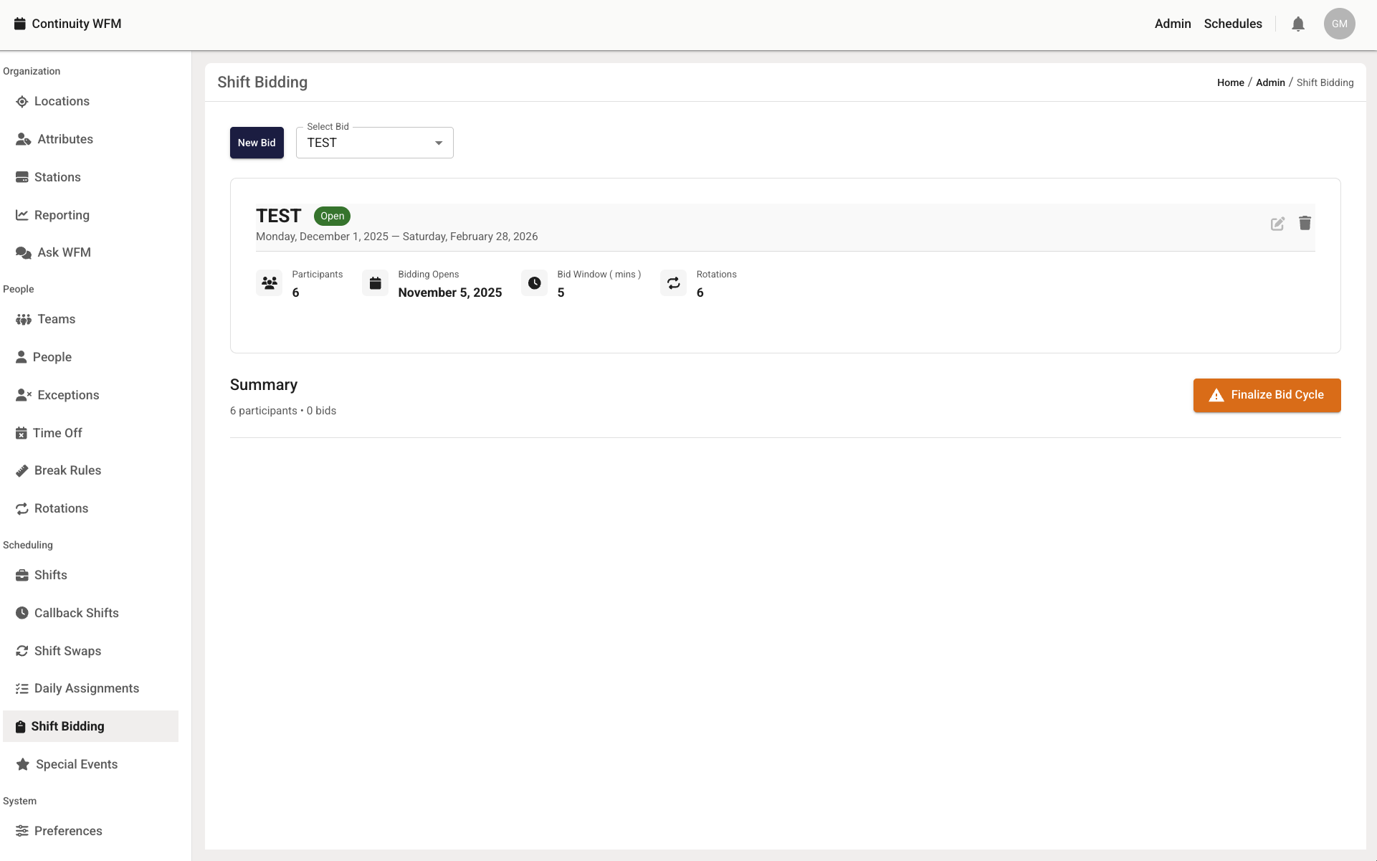1377x861 pixels.
Task: Open the Admin top menu
Action: 1173,24
